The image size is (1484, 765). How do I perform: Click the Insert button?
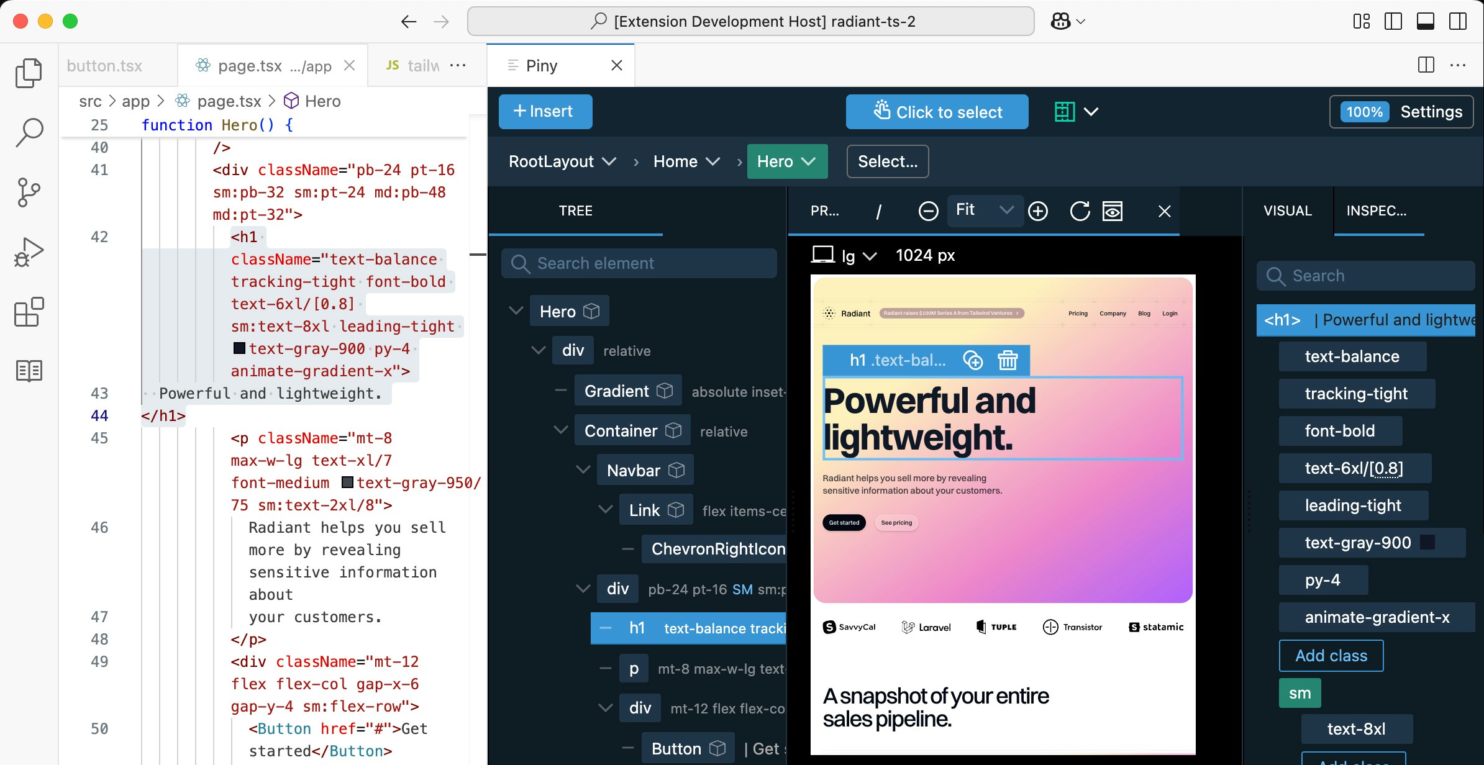pyautogui.click(x=545, y=112)
